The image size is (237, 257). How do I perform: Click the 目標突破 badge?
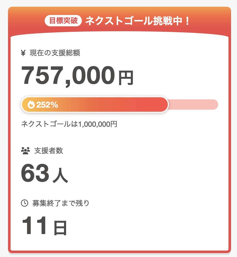click(63, 21)
